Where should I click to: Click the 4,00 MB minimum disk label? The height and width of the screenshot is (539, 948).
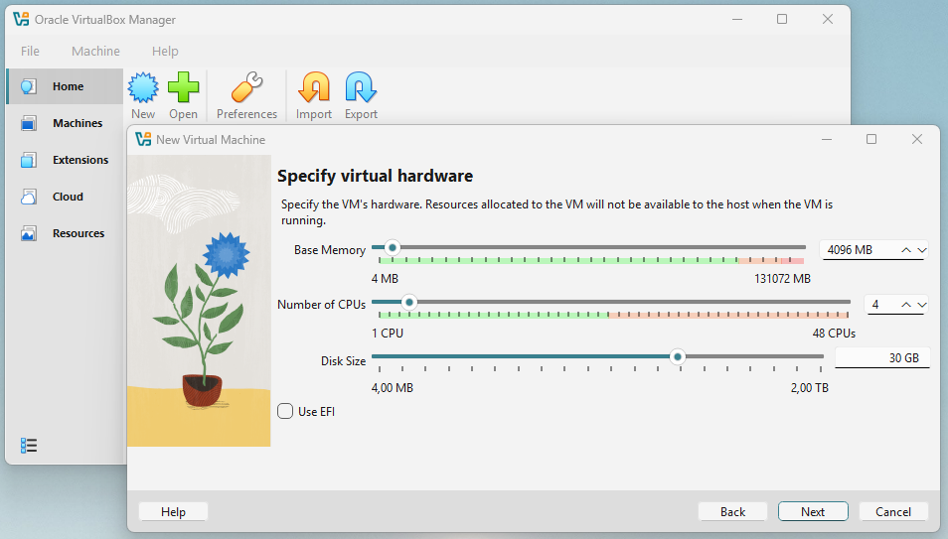click(x=393, y=388)
